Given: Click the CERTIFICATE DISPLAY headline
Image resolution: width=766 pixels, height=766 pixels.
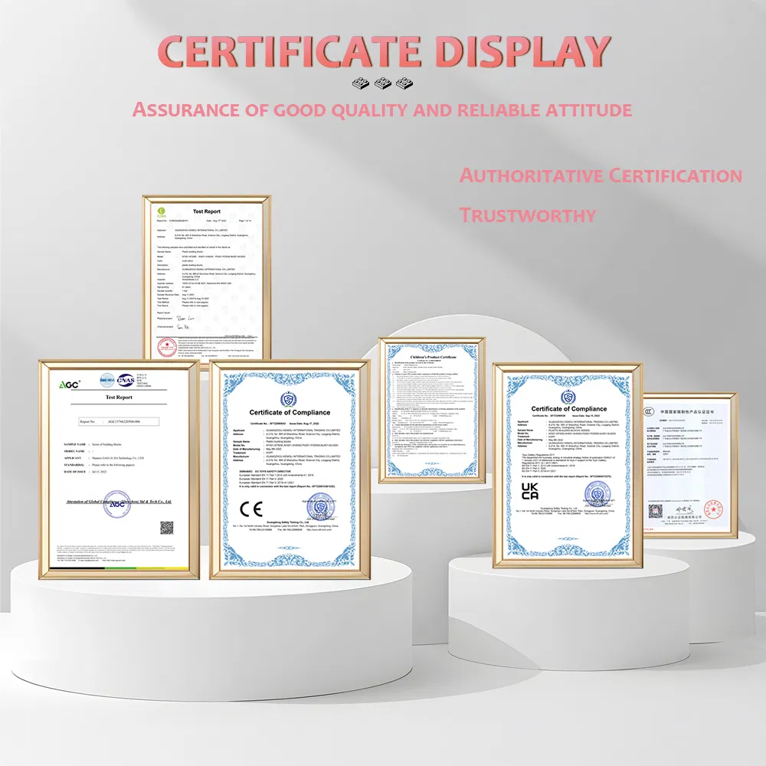Looking at the screenshot, I should (x=383, y=50).
